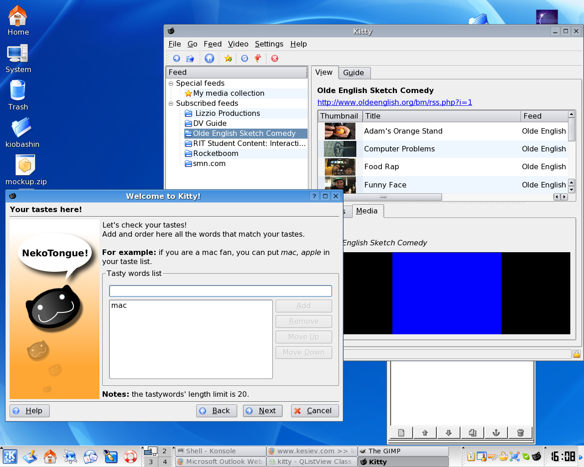Click the lifebuoy help panel icon

tap(130, 457)
